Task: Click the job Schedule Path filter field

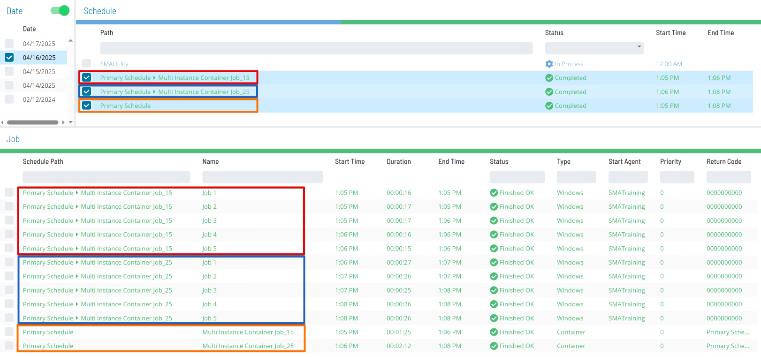Action: (106, 177)
